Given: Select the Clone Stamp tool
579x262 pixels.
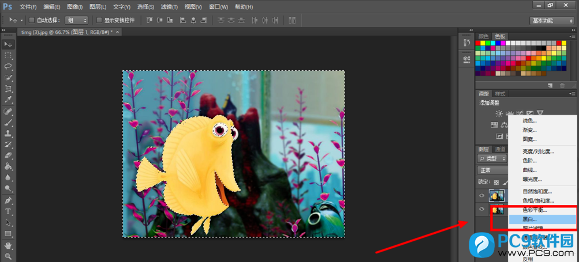Looking at the screenshot, I should click(x=8, y=134).
